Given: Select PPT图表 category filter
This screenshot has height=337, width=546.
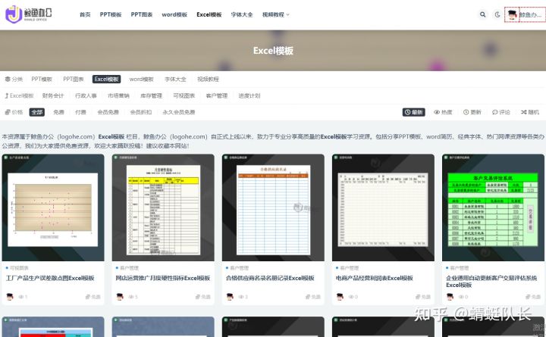Looking at the screenshot, I should [x=74, y=80].
